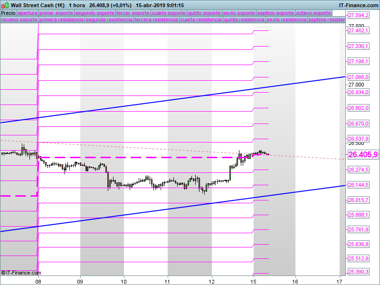
Task: Click the 27.594,2 price label
Action: (x=359, y=15)
